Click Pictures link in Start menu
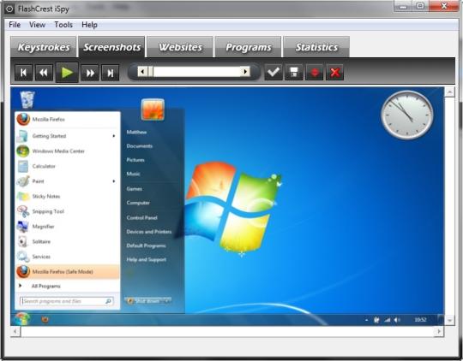Viewport: 463px width, 361px height. (135, 160)
